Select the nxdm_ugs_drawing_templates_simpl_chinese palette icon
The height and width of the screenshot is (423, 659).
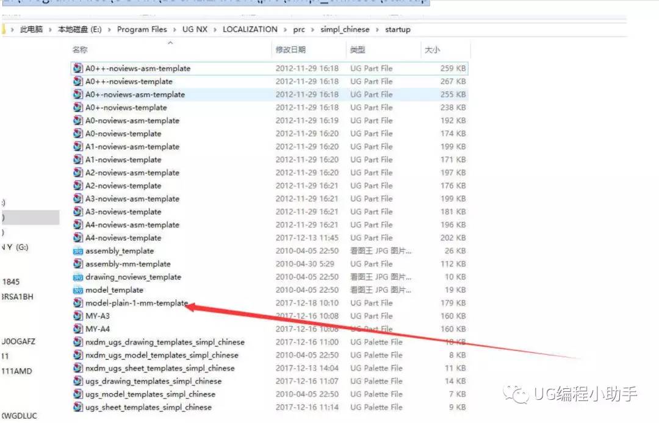[x=77, y=341]
